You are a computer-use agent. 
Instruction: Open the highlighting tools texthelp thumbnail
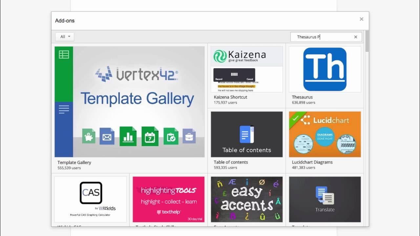169,200
